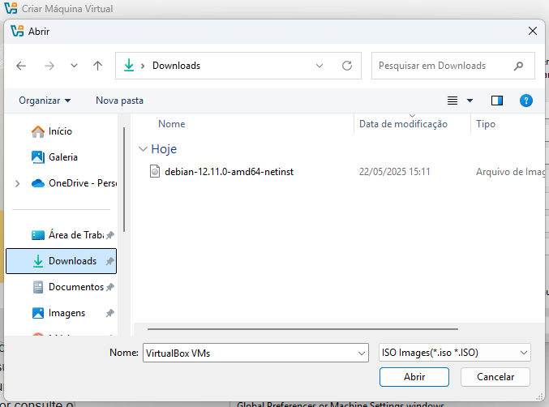The height and width of the screenshot is (407, 549).
Task: Open help with the question mark icon
Action: click(x=526, y=101)
